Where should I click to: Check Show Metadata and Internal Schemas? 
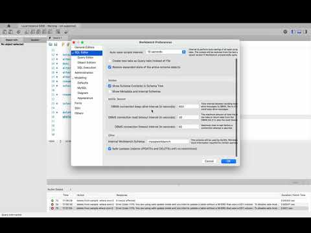(x=109, y=91)
